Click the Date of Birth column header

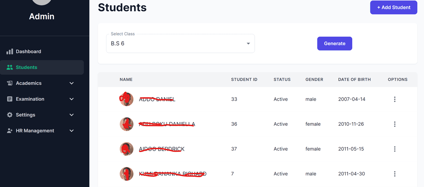coord(354,80)
